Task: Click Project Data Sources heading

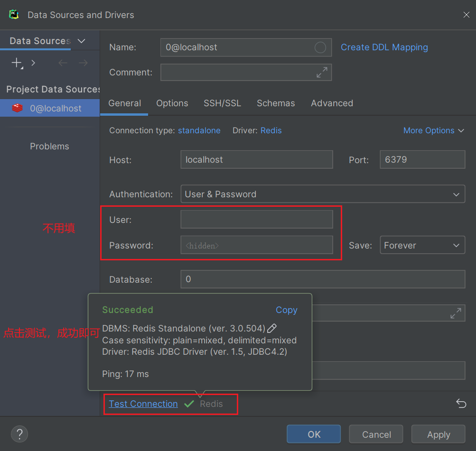Action: (x=53, y=89)
